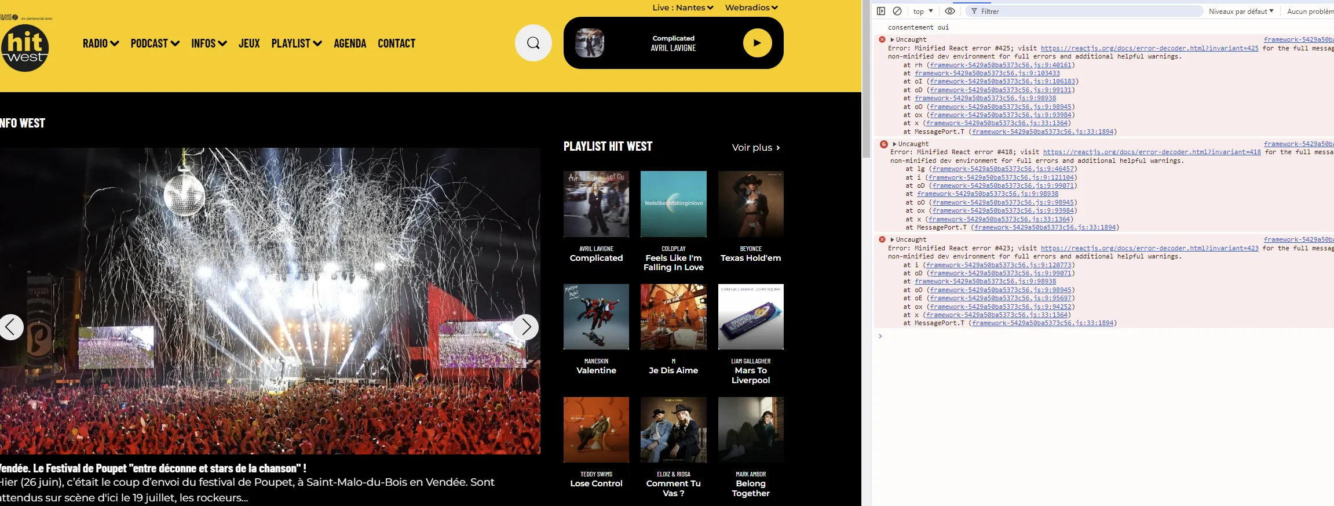Go to next carousel slide arrow
The image size is (1334, 506).
[x=526, y=327]
